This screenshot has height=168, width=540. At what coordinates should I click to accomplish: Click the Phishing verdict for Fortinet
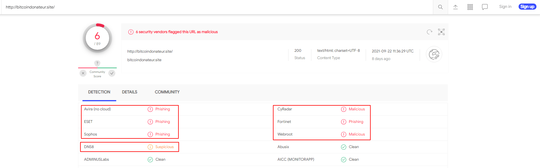pos(356,122)
